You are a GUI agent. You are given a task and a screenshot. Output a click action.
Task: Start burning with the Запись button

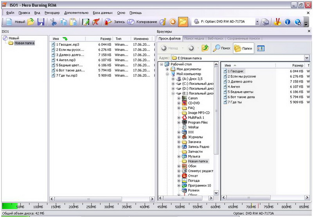pyautogui.click(x=115, y=22)
